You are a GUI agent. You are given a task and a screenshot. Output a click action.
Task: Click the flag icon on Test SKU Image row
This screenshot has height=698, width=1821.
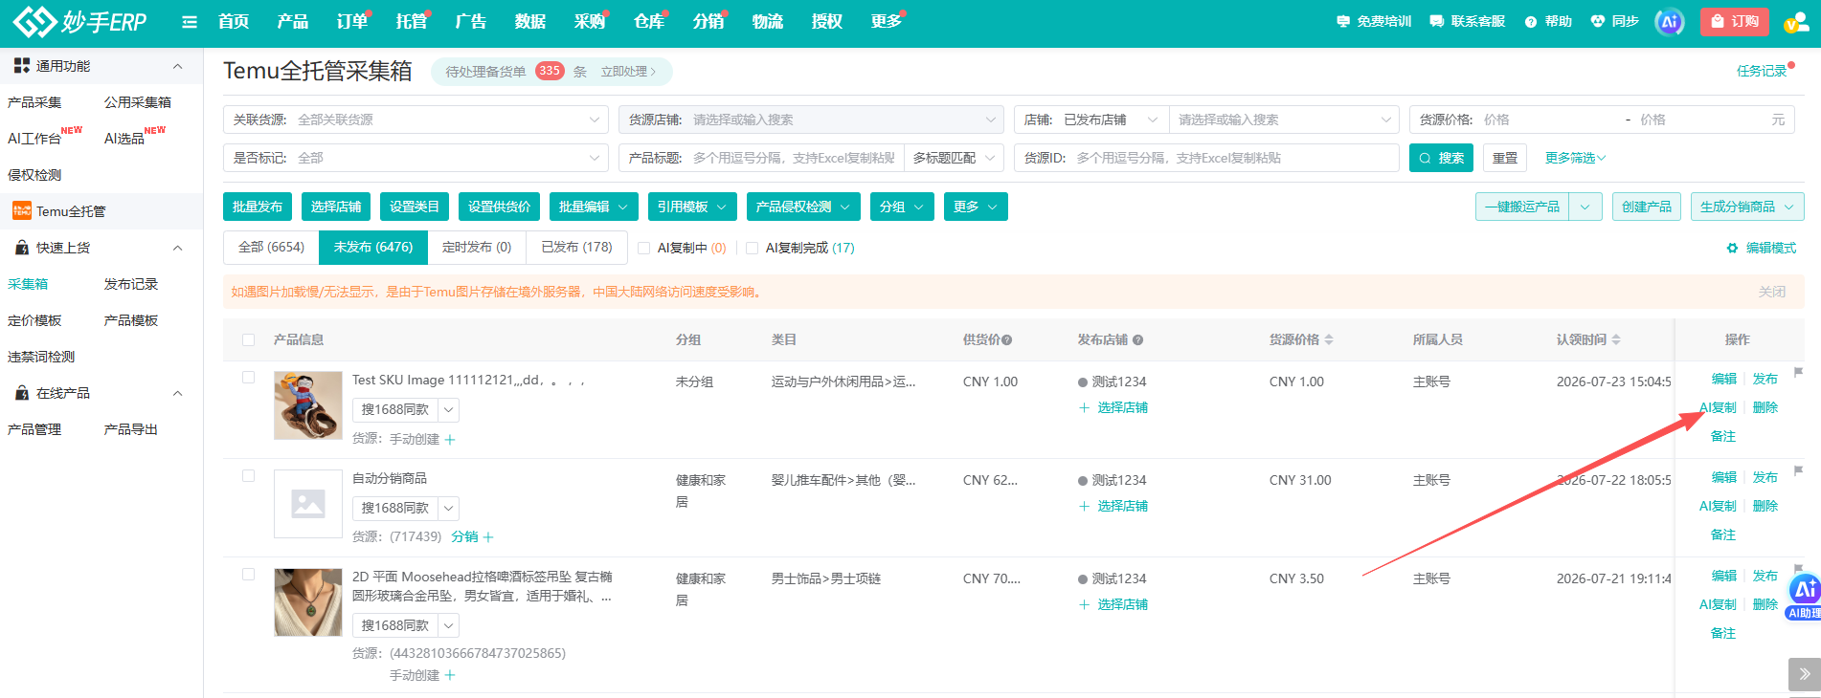coord(1798,372)
